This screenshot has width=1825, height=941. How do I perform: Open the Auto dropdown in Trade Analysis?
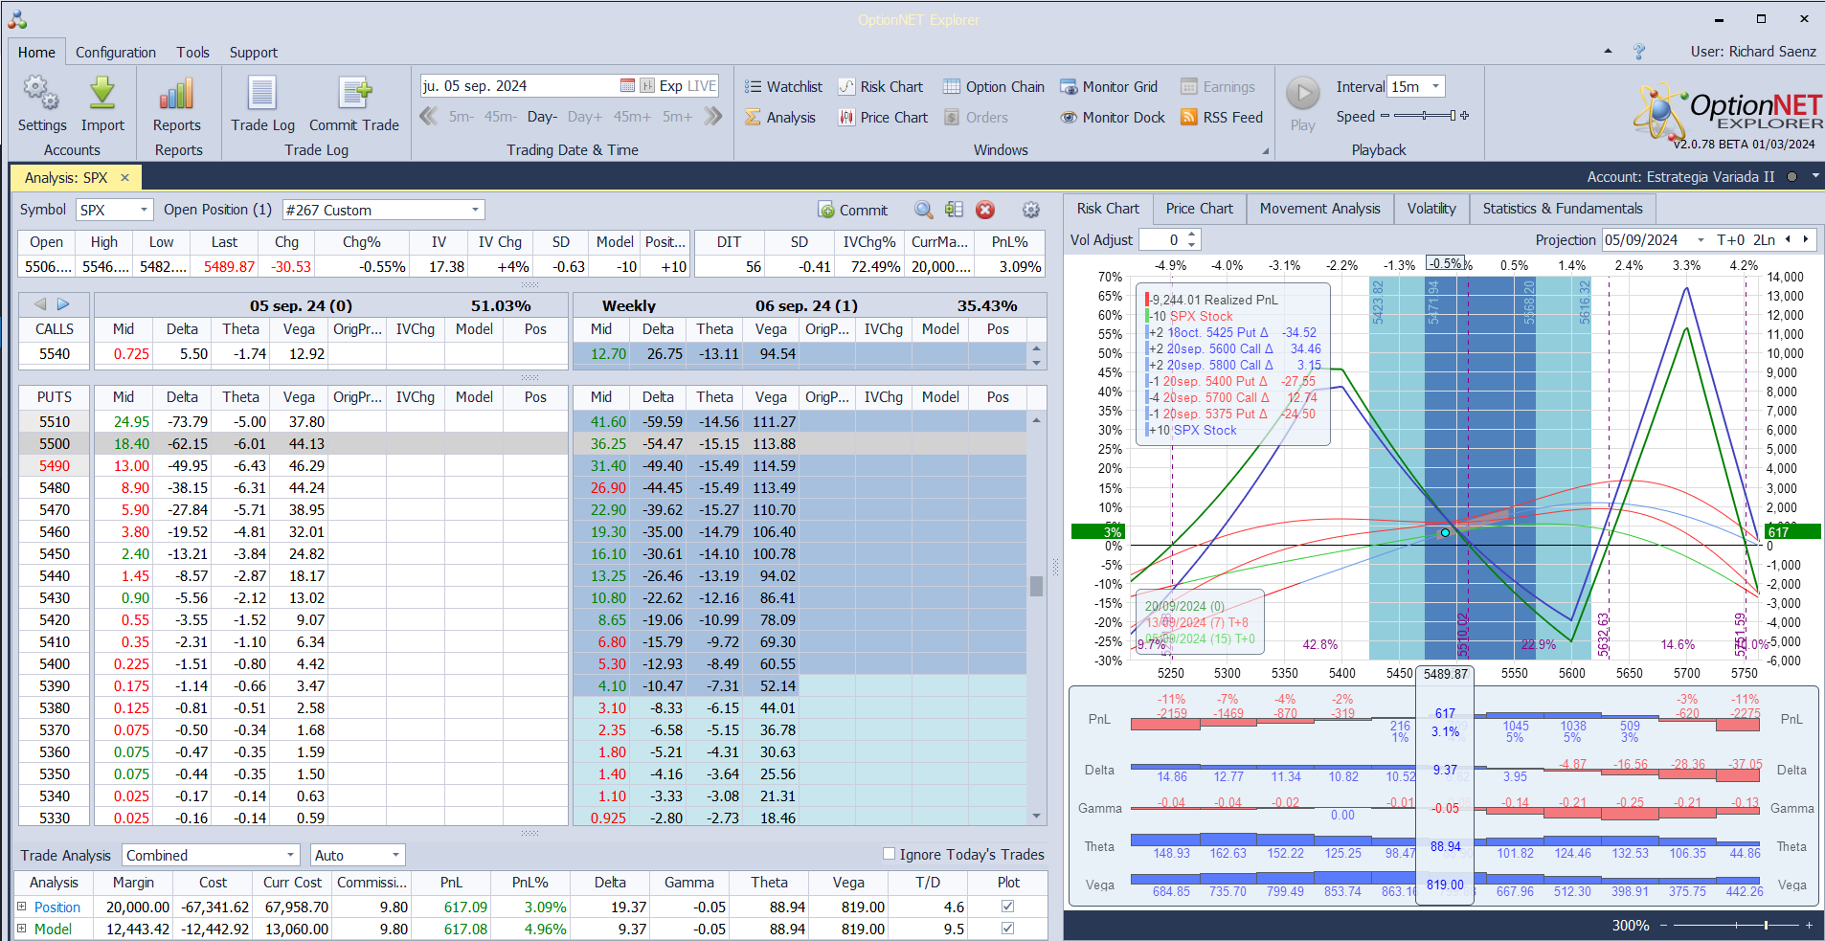pos(395,855)
